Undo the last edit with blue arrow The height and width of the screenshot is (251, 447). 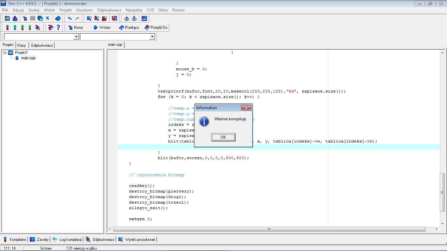pos(69,18)
